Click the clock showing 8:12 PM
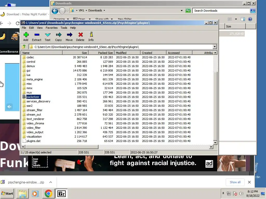This screenshot has width=266, height=199. (252, 191)
